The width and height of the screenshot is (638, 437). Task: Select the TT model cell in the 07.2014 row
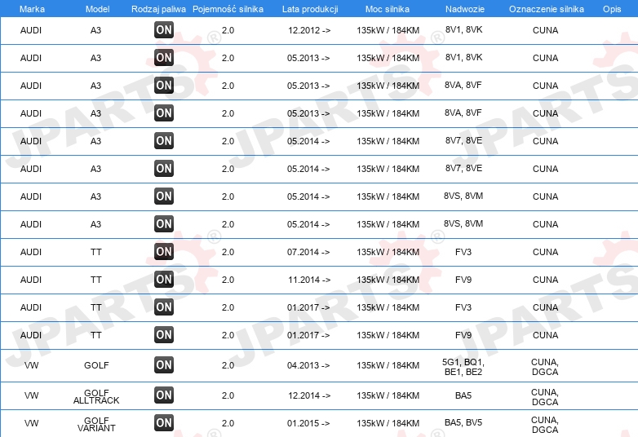tap(96, 252)
